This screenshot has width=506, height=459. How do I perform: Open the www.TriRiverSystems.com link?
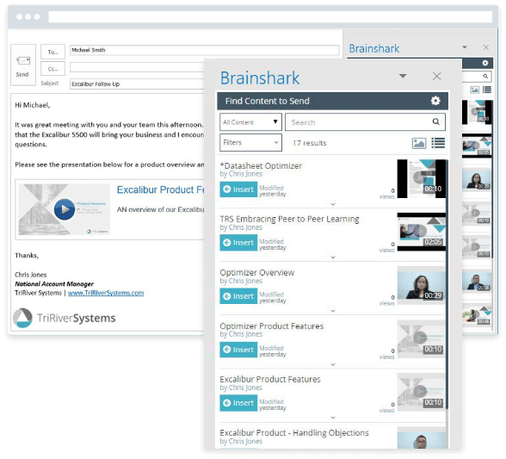pyautogui.click(x=106, y=293)
